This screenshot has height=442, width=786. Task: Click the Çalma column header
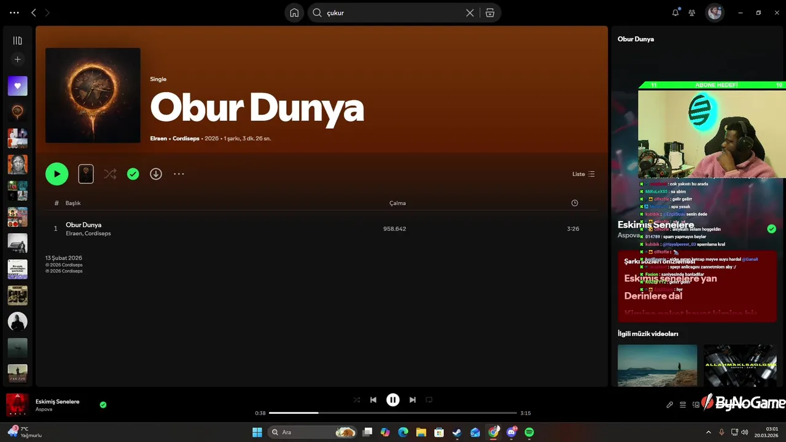[x=397, y=203]
